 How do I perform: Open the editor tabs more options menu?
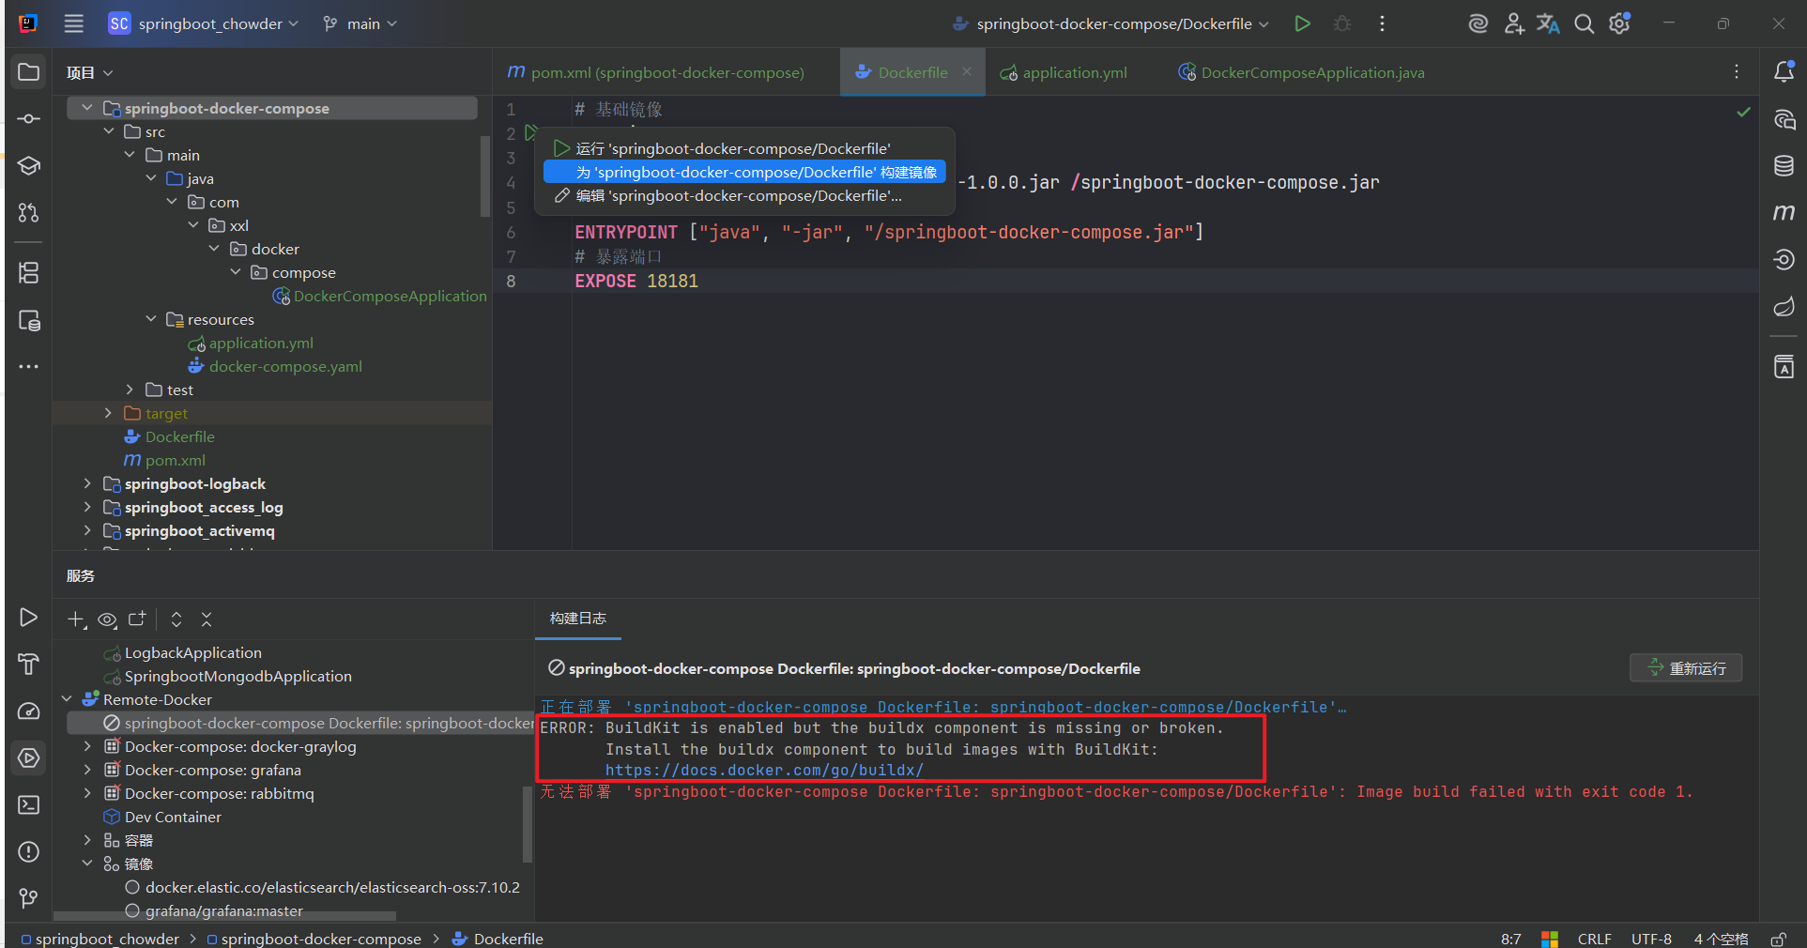pos(1737,72)
